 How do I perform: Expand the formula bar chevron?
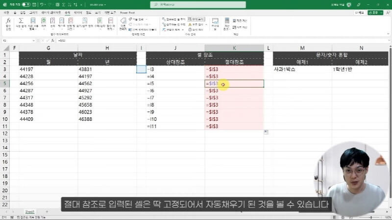tap(389, 41)
